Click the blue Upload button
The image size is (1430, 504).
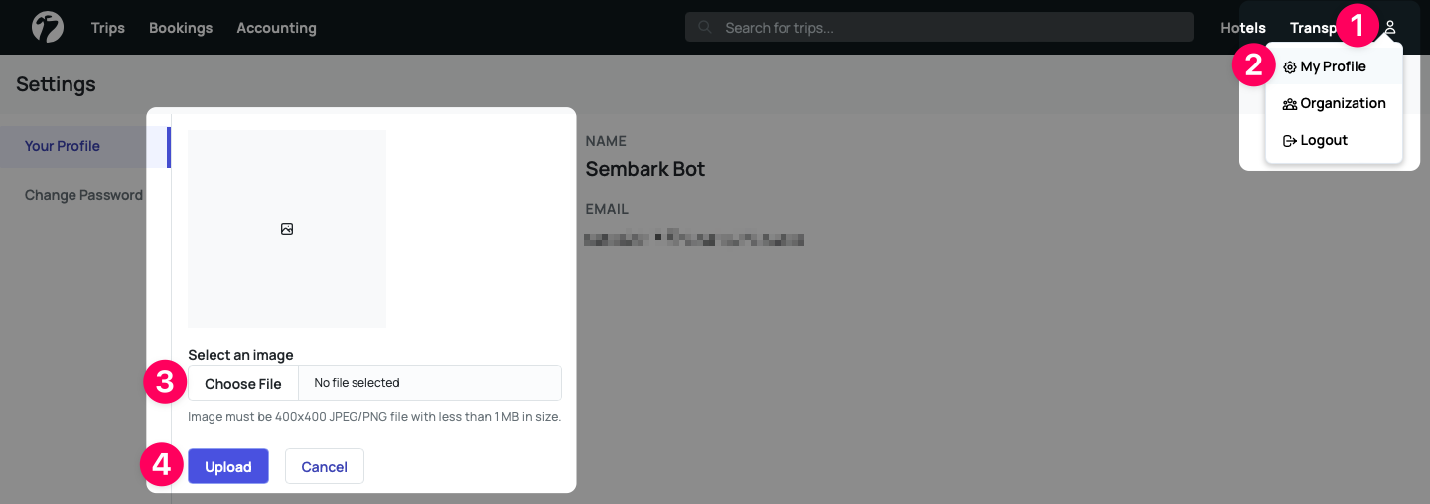(x=228, y=466)
